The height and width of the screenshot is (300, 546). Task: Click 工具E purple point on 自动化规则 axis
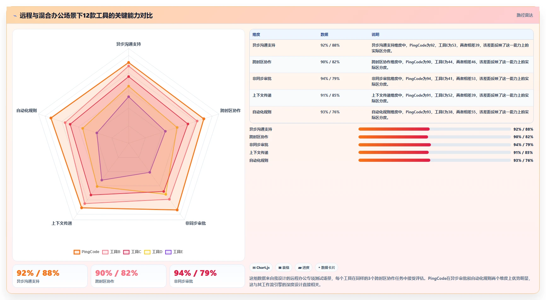(97, 133)
